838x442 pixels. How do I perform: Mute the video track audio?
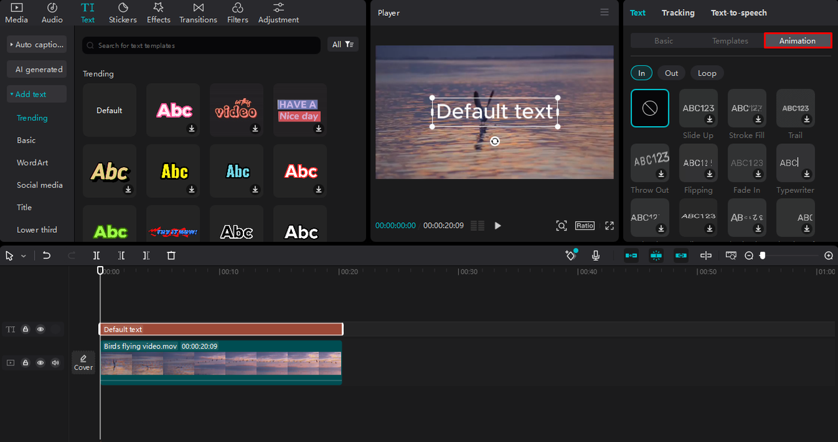[56, 362]
